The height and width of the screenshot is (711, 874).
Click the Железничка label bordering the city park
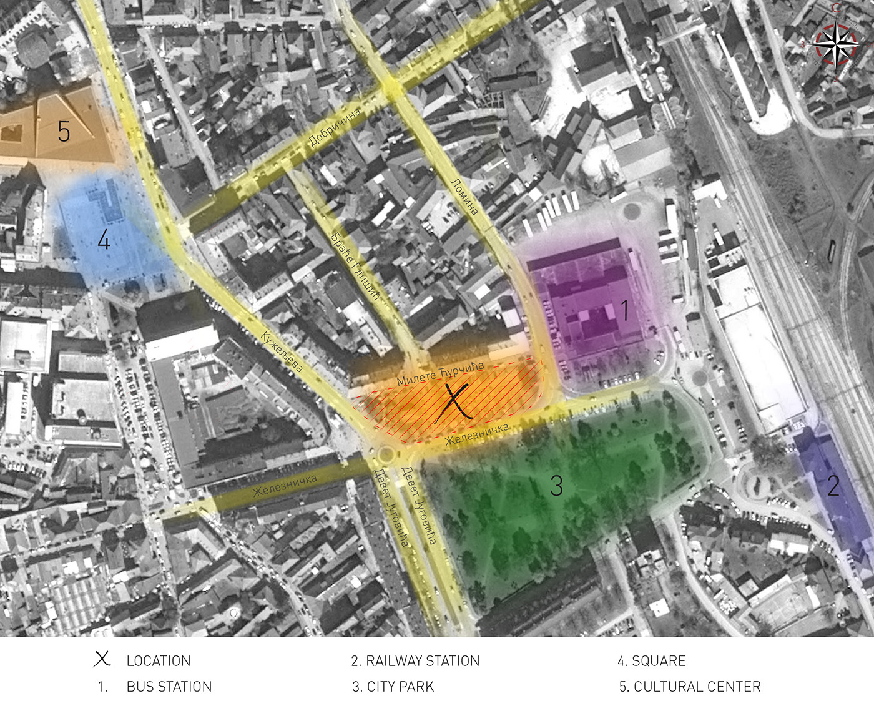[x=476, y=433]
